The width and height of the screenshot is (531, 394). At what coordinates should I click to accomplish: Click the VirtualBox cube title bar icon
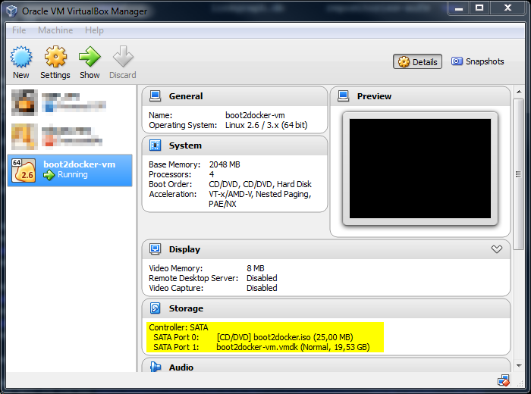(12, 11)
